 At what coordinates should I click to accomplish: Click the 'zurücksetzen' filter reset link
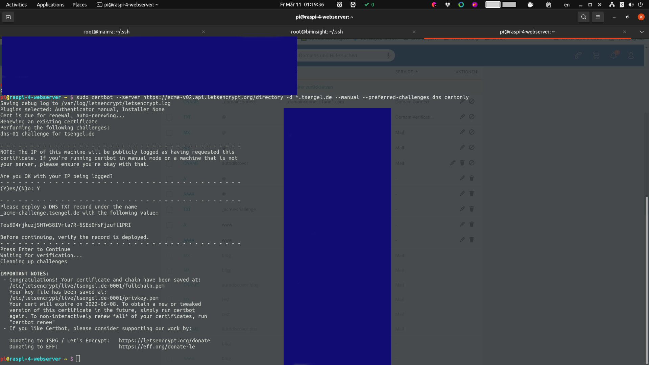319,87
